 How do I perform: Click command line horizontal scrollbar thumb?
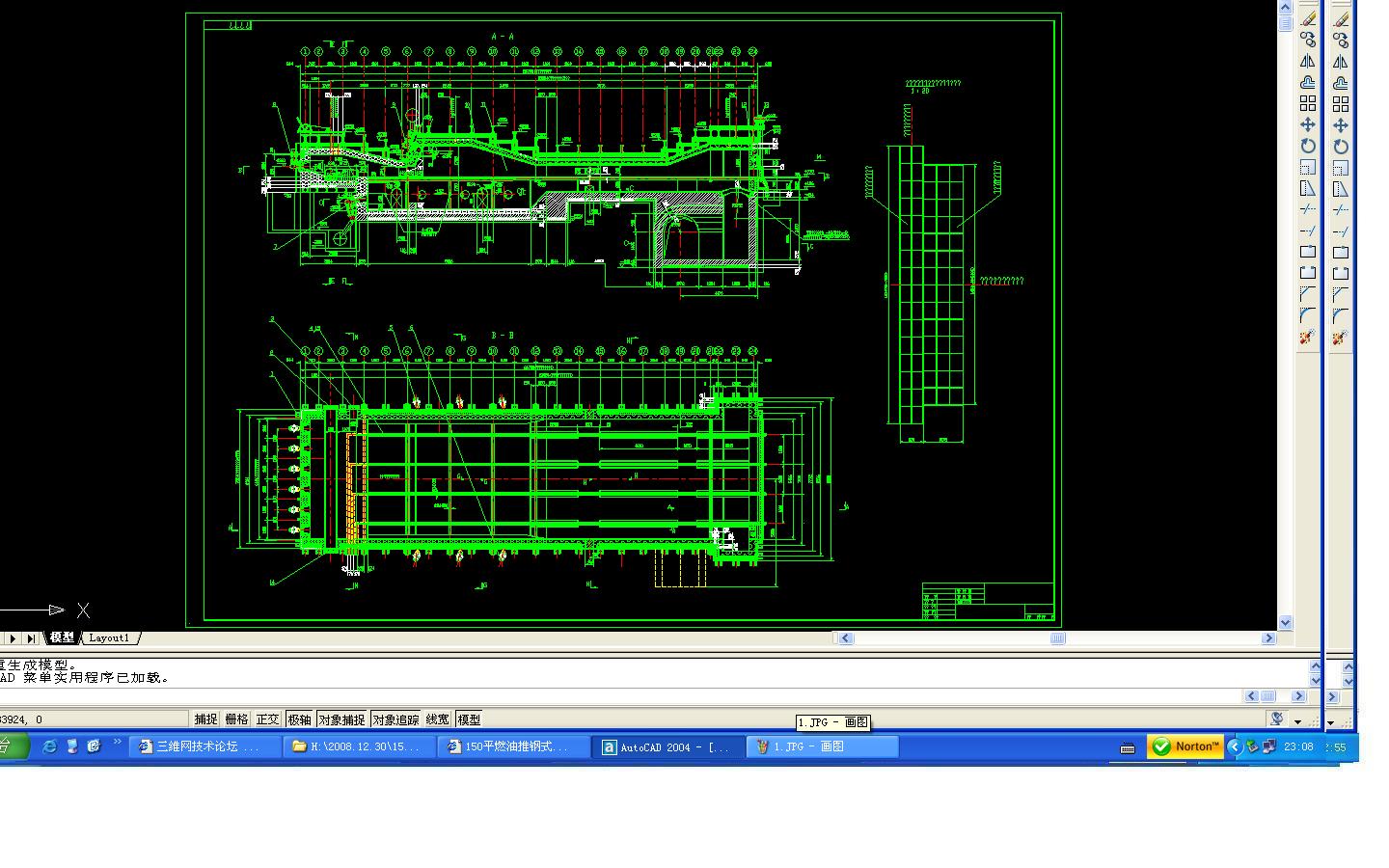click(x=1267, y=696)
